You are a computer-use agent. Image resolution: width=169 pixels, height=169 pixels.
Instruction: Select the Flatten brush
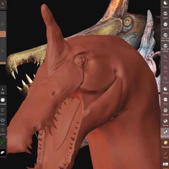(165, 4)
